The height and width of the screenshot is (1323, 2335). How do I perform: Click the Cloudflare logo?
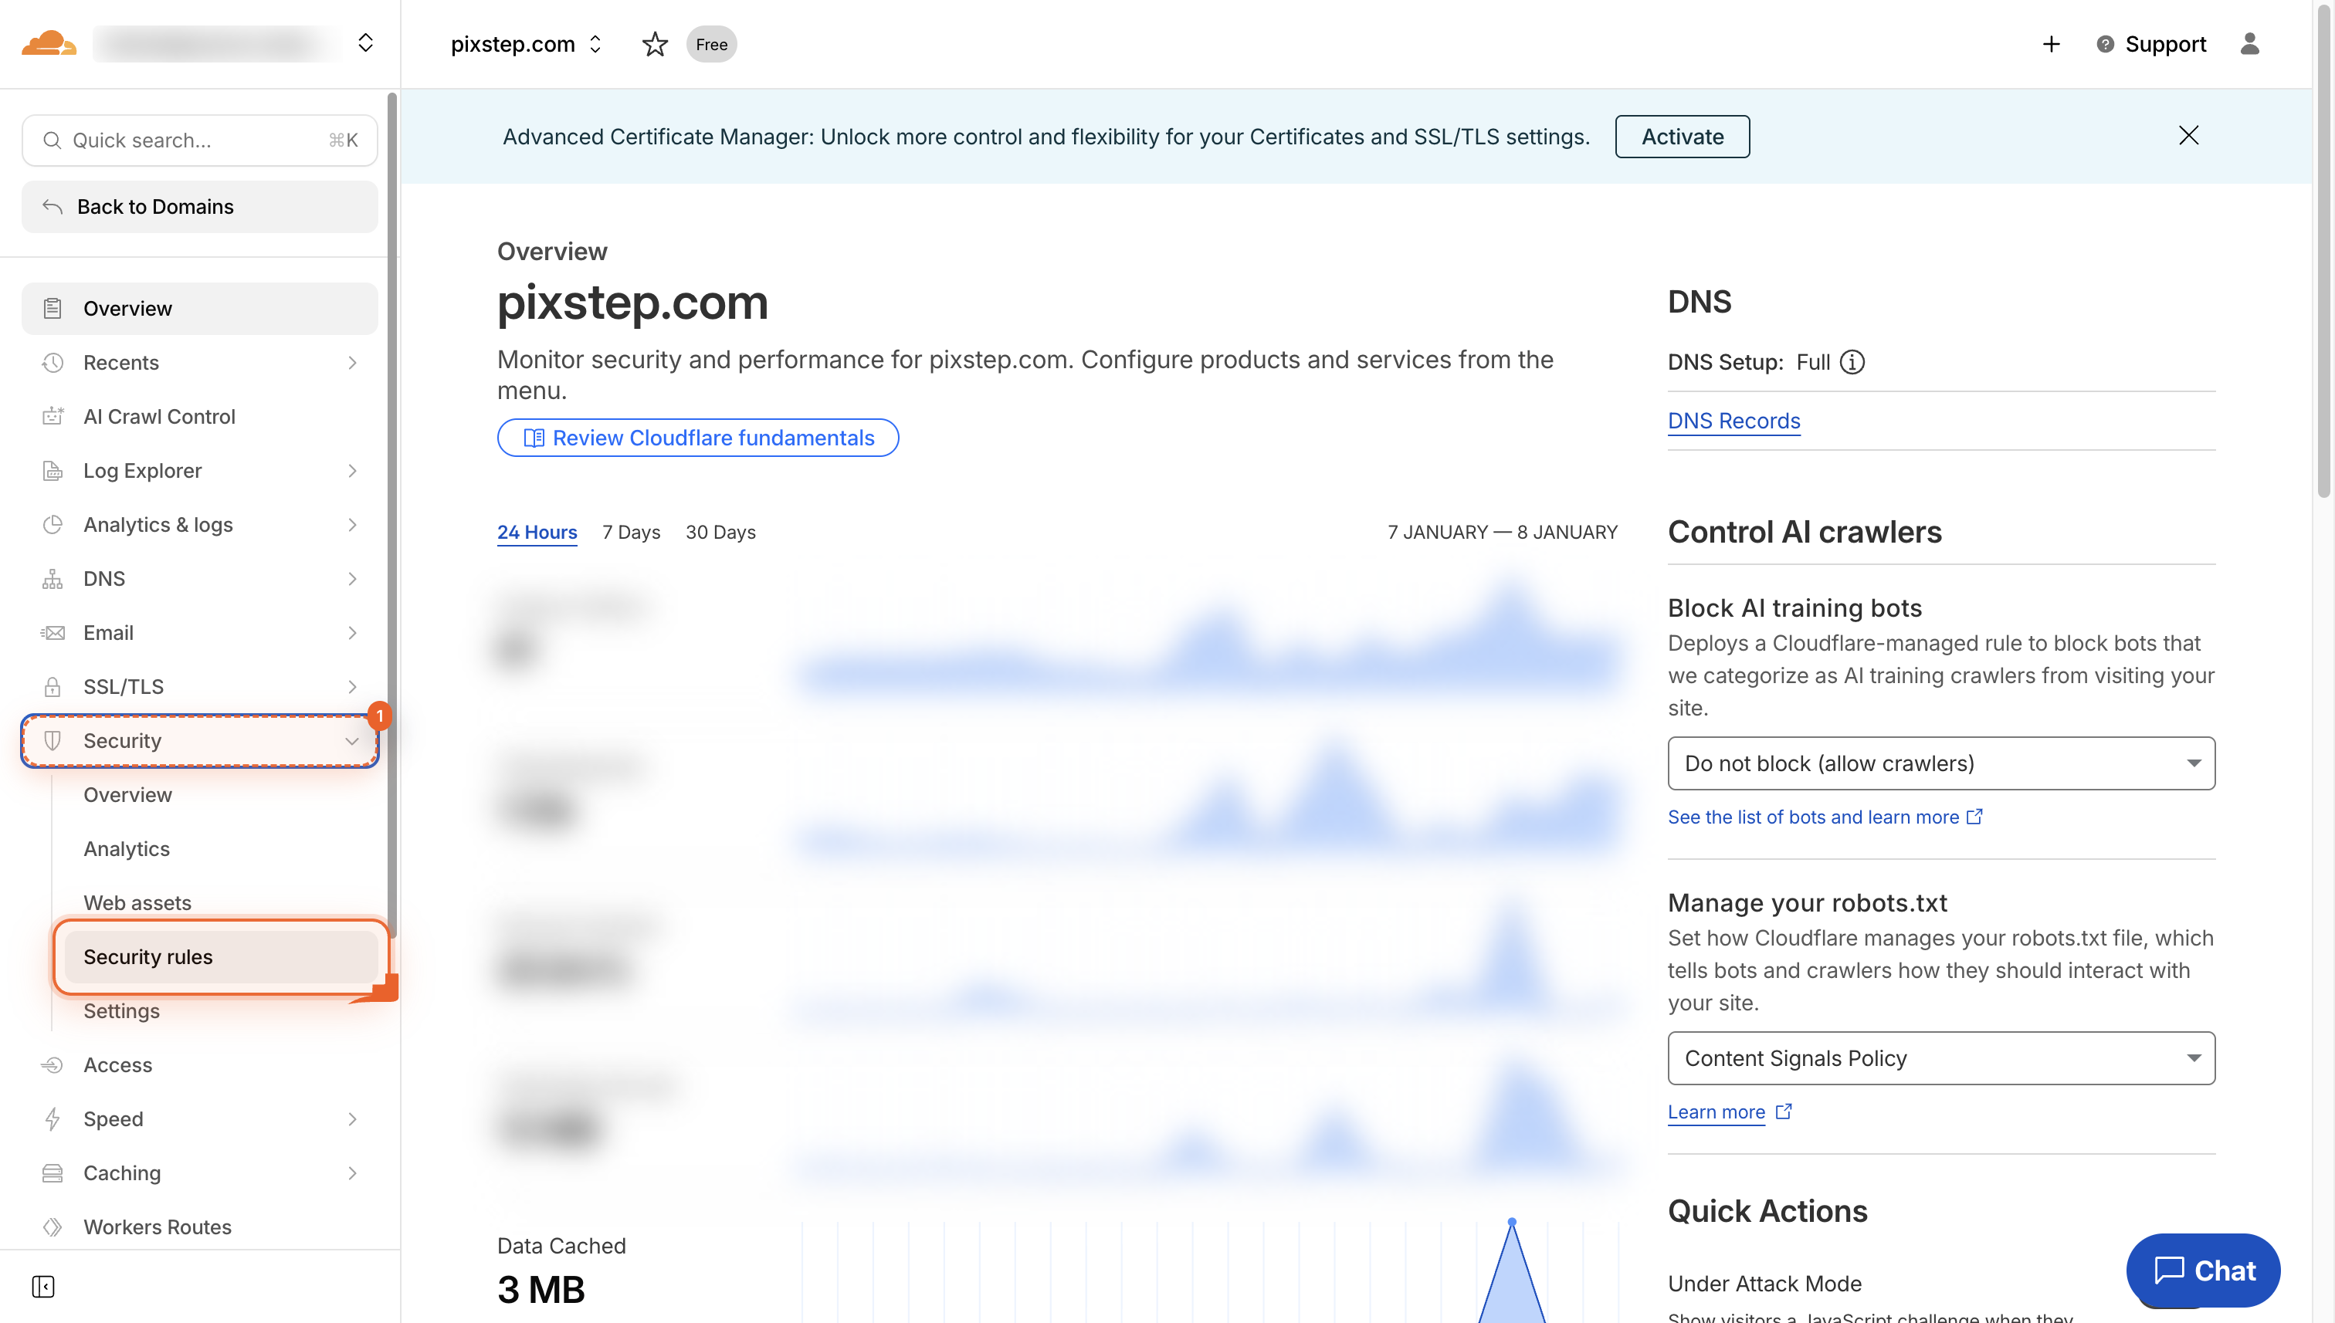coord(50,42)
